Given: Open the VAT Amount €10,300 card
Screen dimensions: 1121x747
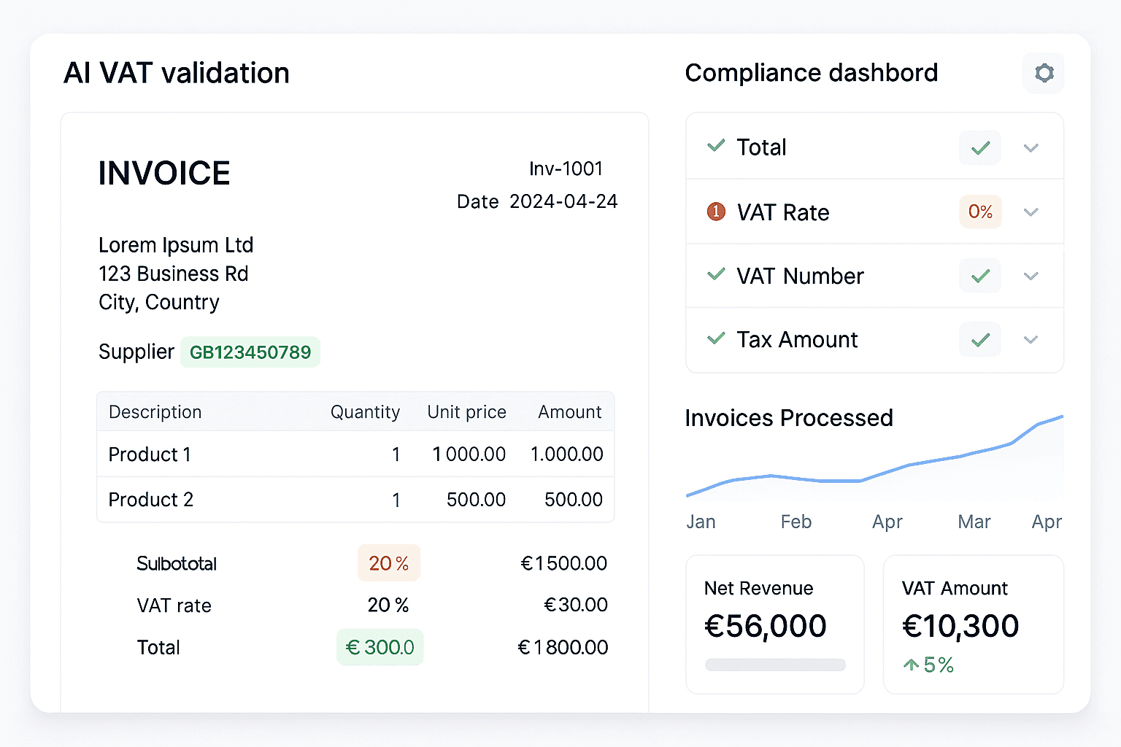Looking at the screenshot, I should pyautogui.click(x=974, y=624).
